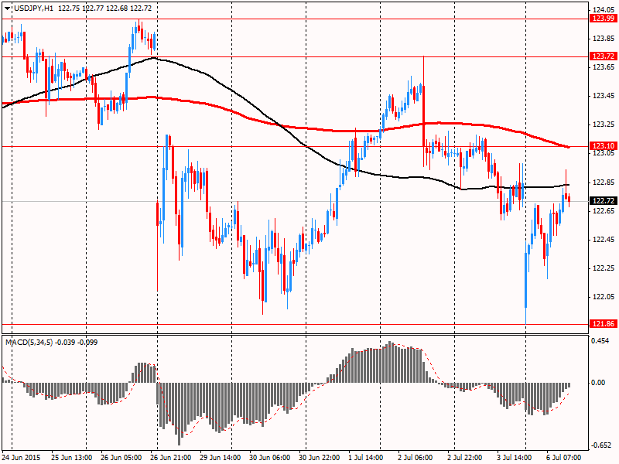The image size is (619, 464).
Task: Click the 2 Jul 06:00 time label
Action: pos(415,458)
